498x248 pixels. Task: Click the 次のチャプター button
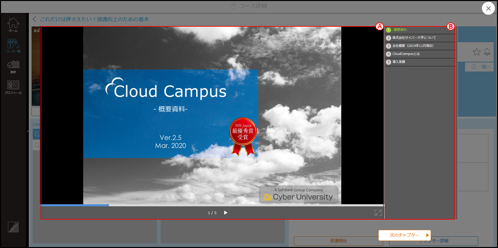pyautogui.click(x=404, y=235)
